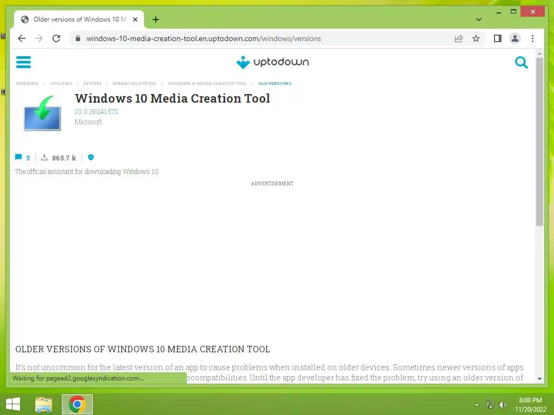The image size is (554, 415).
Task: Click the WINDOWS breadcrumb link
Action: click(x=27, y=84)
